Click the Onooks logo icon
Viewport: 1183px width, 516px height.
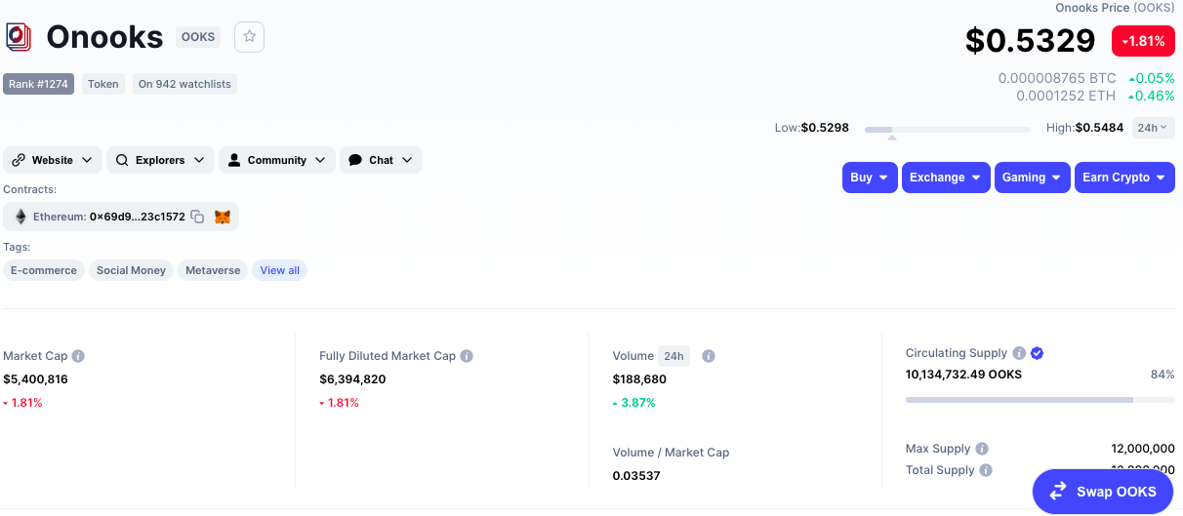coord(19,37)
